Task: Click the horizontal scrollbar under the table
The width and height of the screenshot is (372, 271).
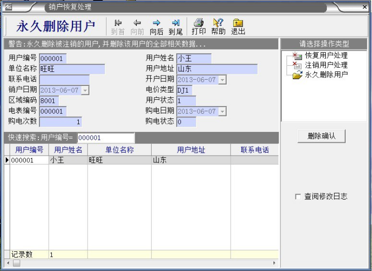Action: pos(145,263)
